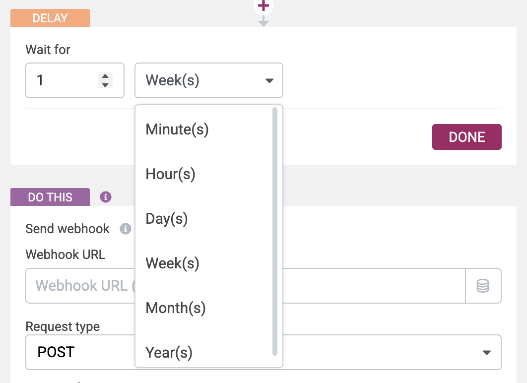Pick Day(s) as the delay unit
The width and height of the screenshot is (527, 383).
(167, 219)
